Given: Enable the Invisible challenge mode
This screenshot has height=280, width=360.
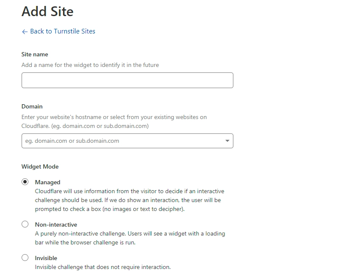Looking at the screenshot, I should point(25,258).
